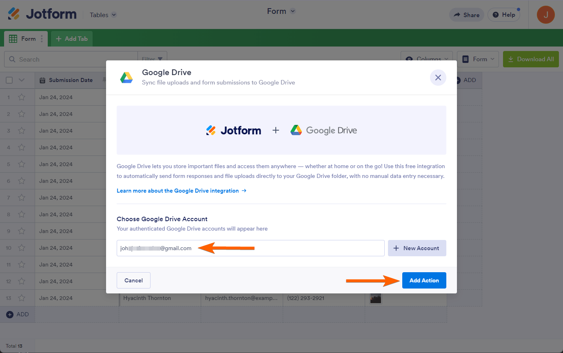Image resolution: width=563 pixels, height=353 pixels.
Task: Select the Submission Date column header
Action: click(x=71, y=80)
